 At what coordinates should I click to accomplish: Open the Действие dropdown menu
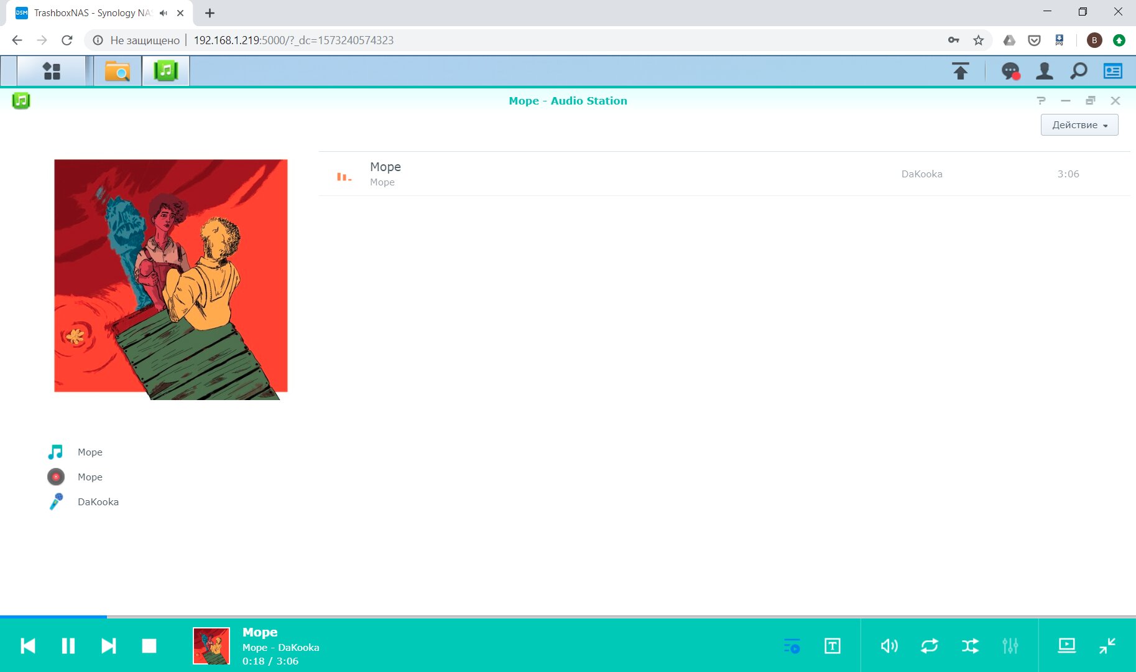coord(1079,125)
